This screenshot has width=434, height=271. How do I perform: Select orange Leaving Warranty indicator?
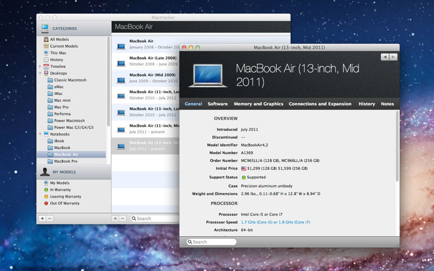pyautogui.click(x=46, y=197)
